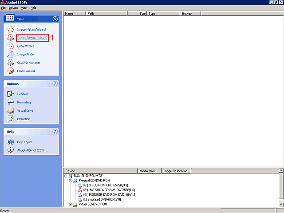
Task: Launch the Image Burning Wizard link
Action: (32, 38)
